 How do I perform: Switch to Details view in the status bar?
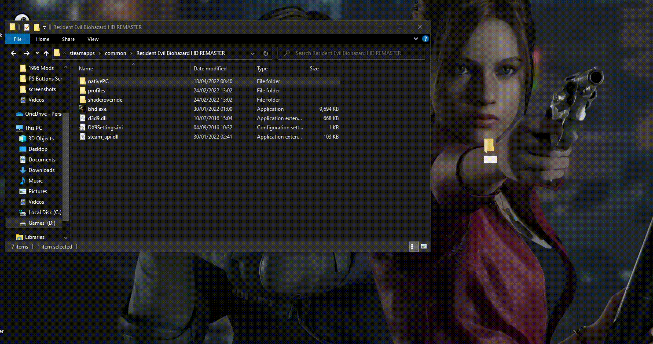[x=415, y=247]
